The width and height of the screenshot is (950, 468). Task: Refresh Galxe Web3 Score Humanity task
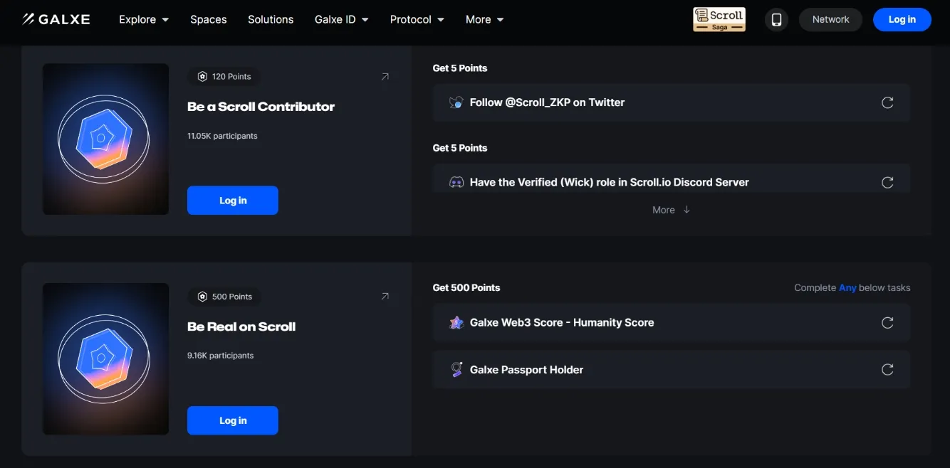[x=887, y=323]
